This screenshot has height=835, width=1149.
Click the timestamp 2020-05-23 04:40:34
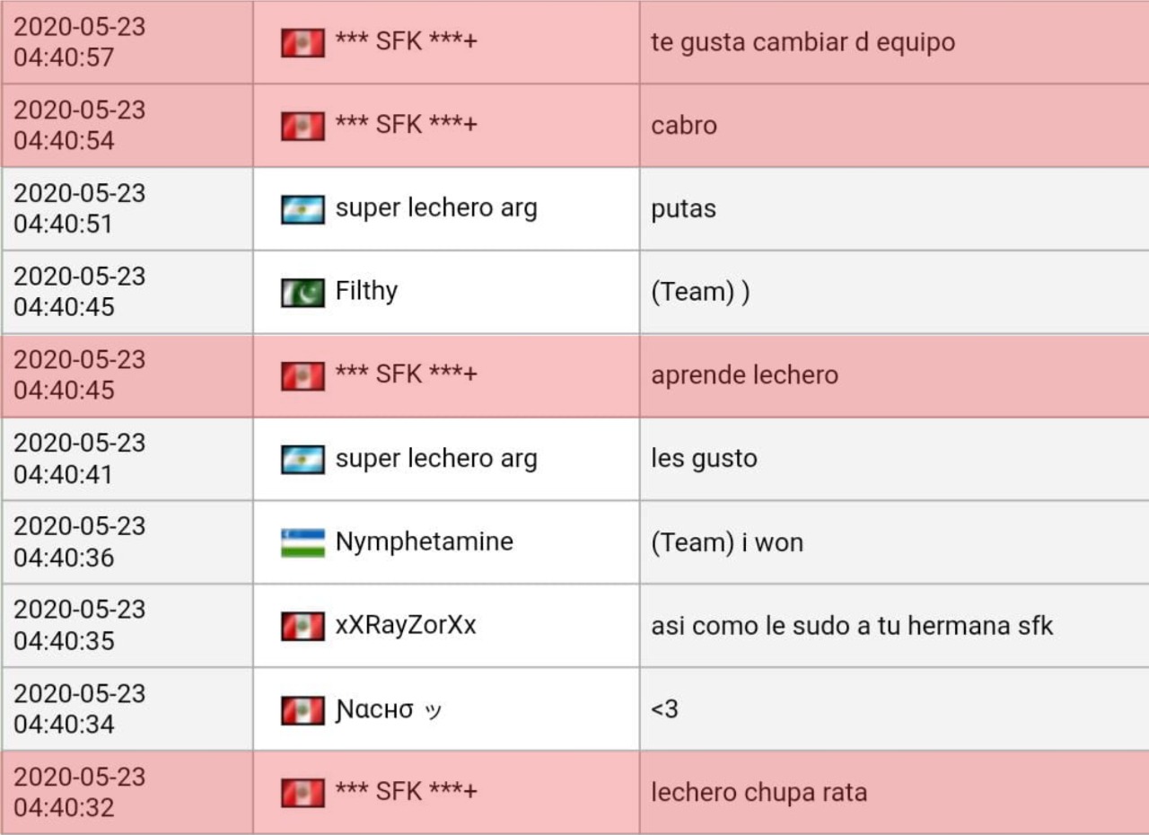(x=79, y=708)
